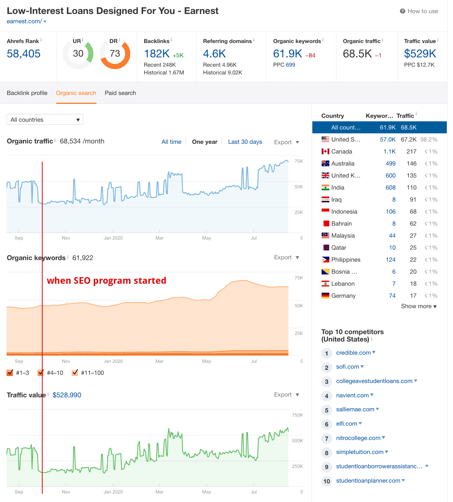This screenshot has width=453, height=502.
Task: Click the Qatar flag icon
Action: tap(326, 248)
